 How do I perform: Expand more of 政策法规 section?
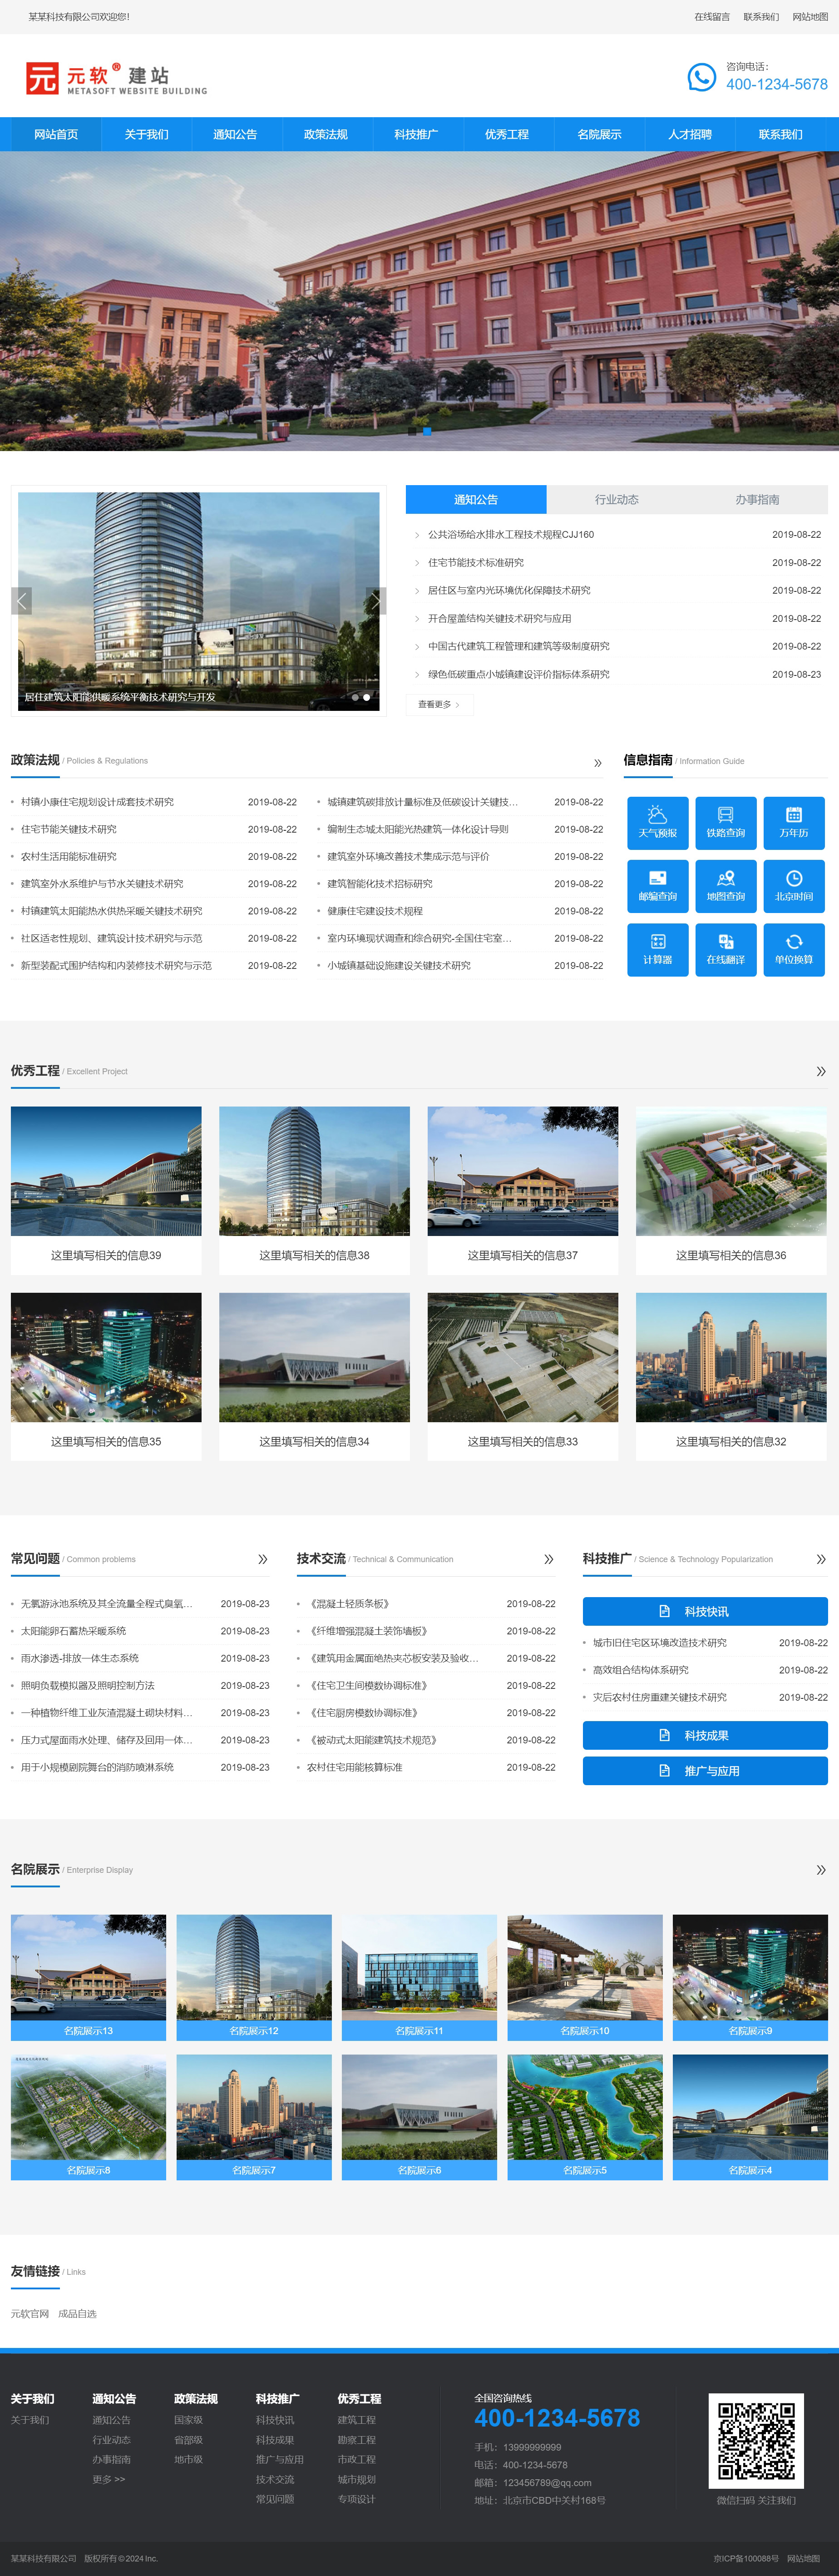pyautogui.click(x=597, y=762)
